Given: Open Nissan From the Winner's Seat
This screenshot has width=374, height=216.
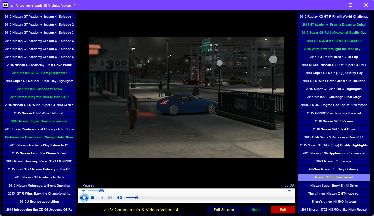Looking at the screenshot, I should (40, 153).
